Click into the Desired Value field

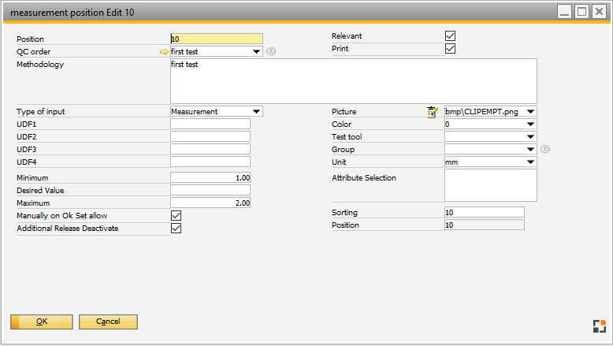(x=210, y=191)
